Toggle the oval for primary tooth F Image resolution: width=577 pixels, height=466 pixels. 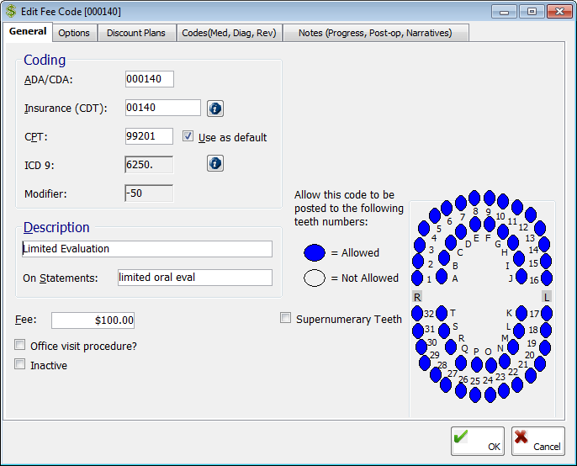click(490, 224)
